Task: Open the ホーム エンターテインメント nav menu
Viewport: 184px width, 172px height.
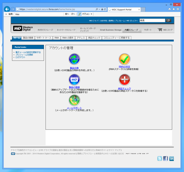Action: pos(88,30)
